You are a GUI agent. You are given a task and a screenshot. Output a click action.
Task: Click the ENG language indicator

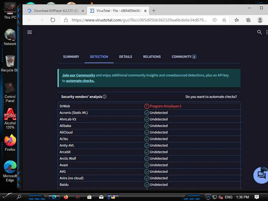[x=228, y=197]
